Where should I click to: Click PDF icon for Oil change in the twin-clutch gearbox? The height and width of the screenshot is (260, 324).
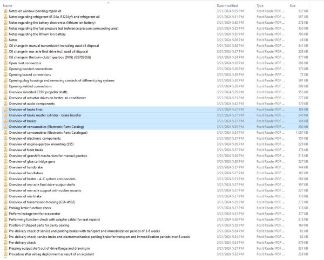click(5, 57)
